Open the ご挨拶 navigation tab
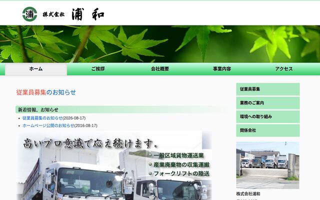320x200 pixels. [98, 69]
